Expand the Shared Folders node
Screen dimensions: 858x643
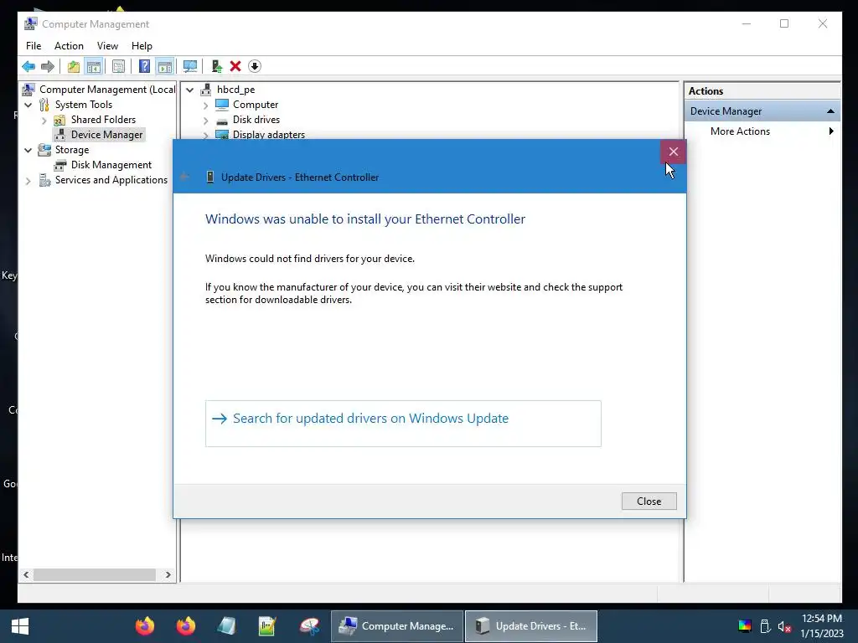[44, 121]
